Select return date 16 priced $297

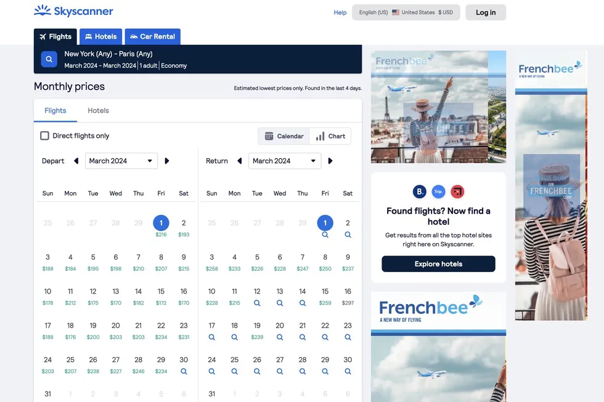coord(348,296)
